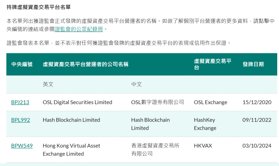Click the OSL數字證券有限公司 cell
Viewport: 279px width, 166px height.
(158, 102)
